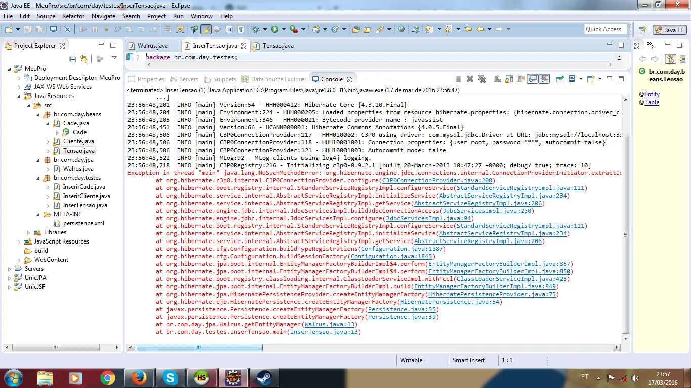This screenshot has height=388, width=691.
Task: Toggle Scroll Lock in the Console toolbar
Action: point(509,79)
